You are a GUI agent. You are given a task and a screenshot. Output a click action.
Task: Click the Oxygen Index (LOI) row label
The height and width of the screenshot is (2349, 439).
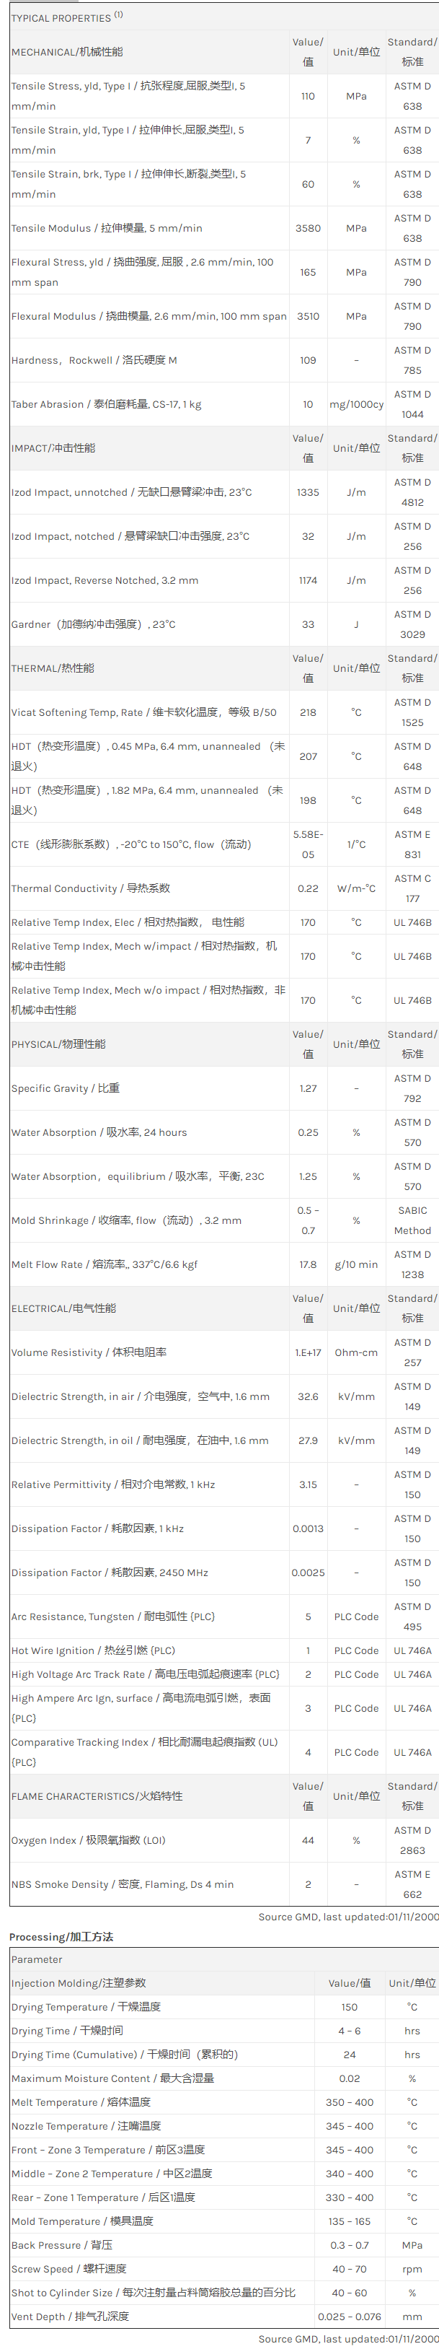(x=89, y=1840)
